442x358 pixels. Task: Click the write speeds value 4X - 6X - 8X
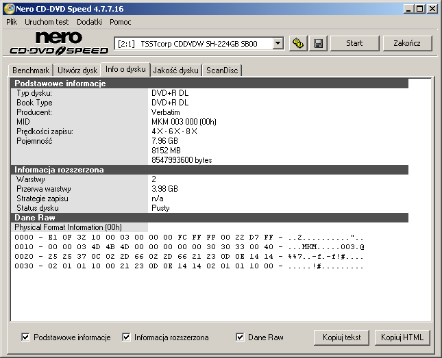pyautogui.click(x=174, y=131)
